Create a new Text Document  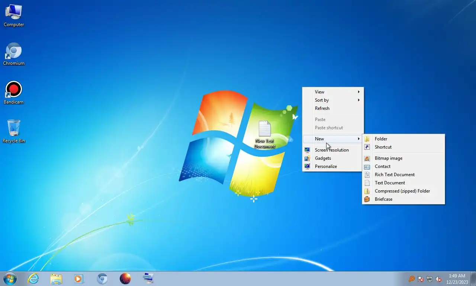pos(403,183)
